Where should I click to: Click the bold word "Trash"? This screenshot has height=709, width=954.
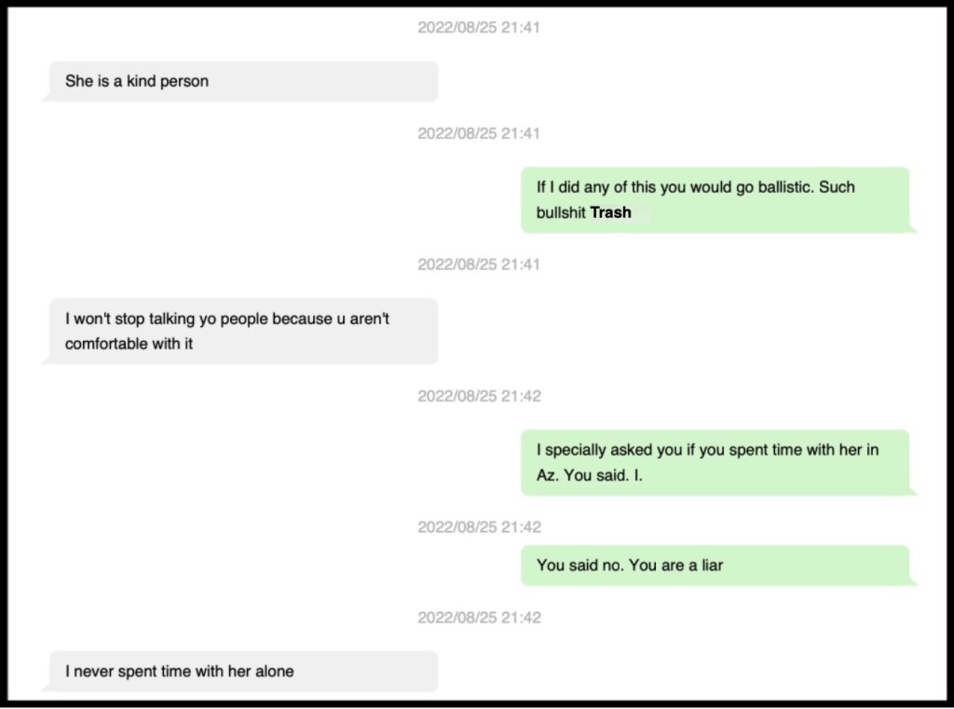point(610,212)
